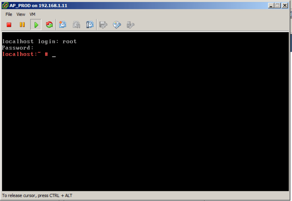
Task: Open the VM menu
Action: tap(32, 14)
